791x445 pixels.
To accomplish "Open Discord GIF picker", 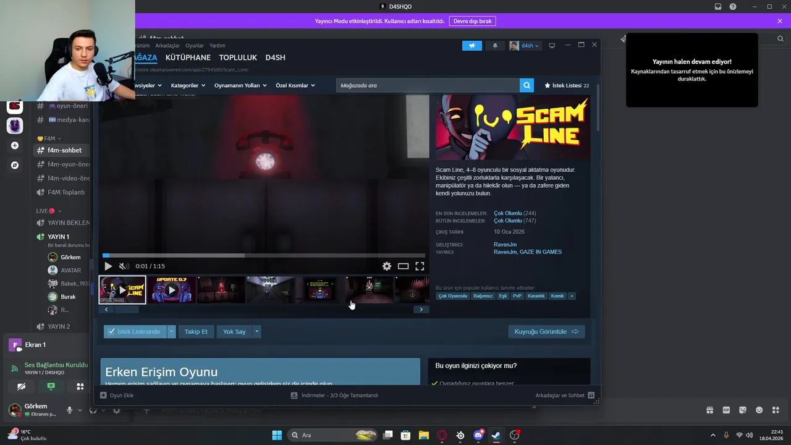I will pos(727,410).
